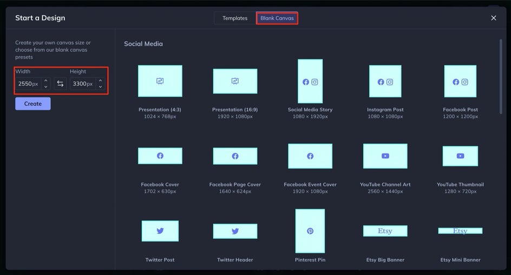Screen dimensions: 511x275
Task: Pick the YouTube Channel Art preset
Action: click(x=385, y=156)
